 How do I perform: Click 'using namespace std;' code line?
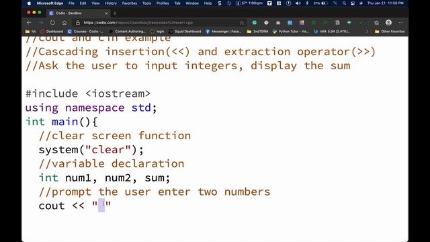pyautogui.click(x=91, y=108)
